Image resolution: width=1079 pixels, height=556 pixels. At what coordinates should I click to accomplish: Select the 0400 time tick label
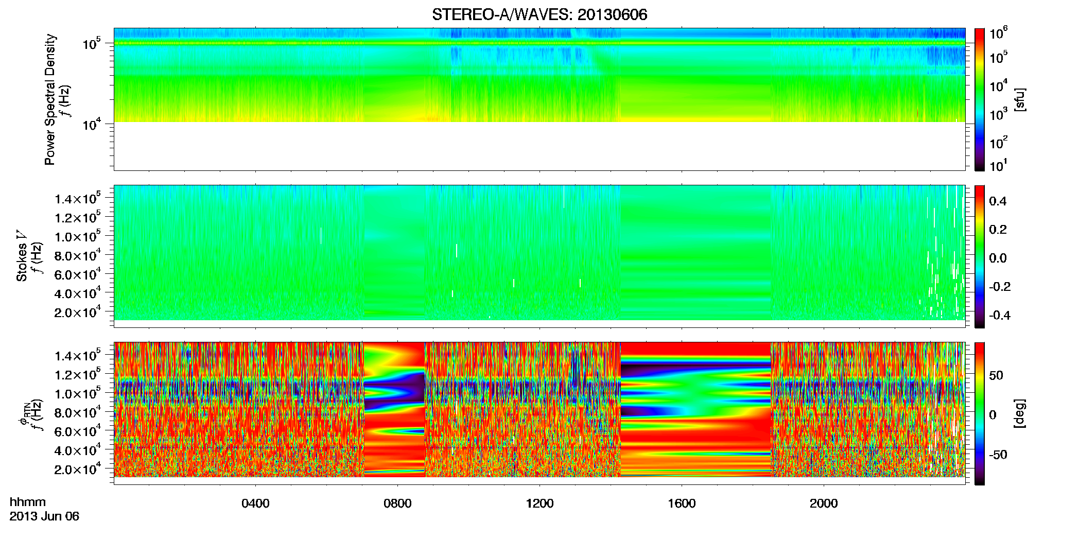click(x=255, y=503)
